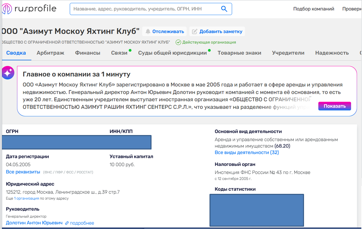Screen dimensions: 362x229
Task: Switch to the Арбитраж tab
Action: click(x=50, y=53)
